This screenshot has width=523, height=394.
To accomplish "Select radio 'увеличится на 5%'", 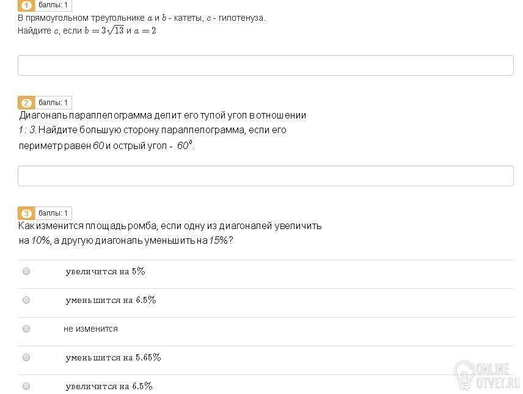I will pos(26,271).
